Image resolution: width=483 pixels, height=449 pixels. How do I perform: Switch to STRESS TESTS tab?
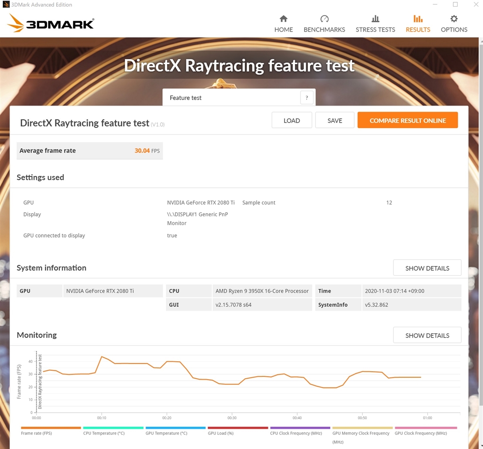[375, 24]
